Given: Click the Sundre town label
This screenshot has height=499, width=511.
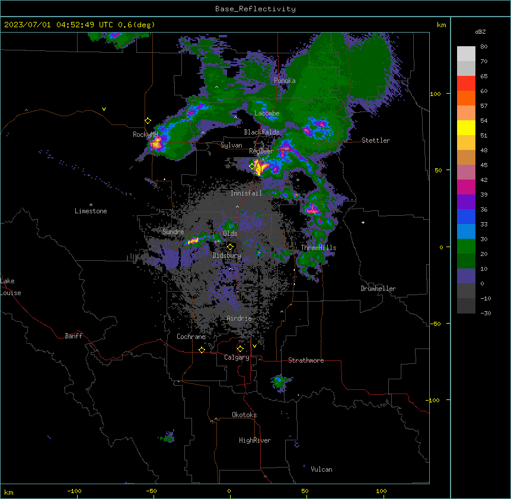Looking at the screenshot, I should (x=173, y=232).
